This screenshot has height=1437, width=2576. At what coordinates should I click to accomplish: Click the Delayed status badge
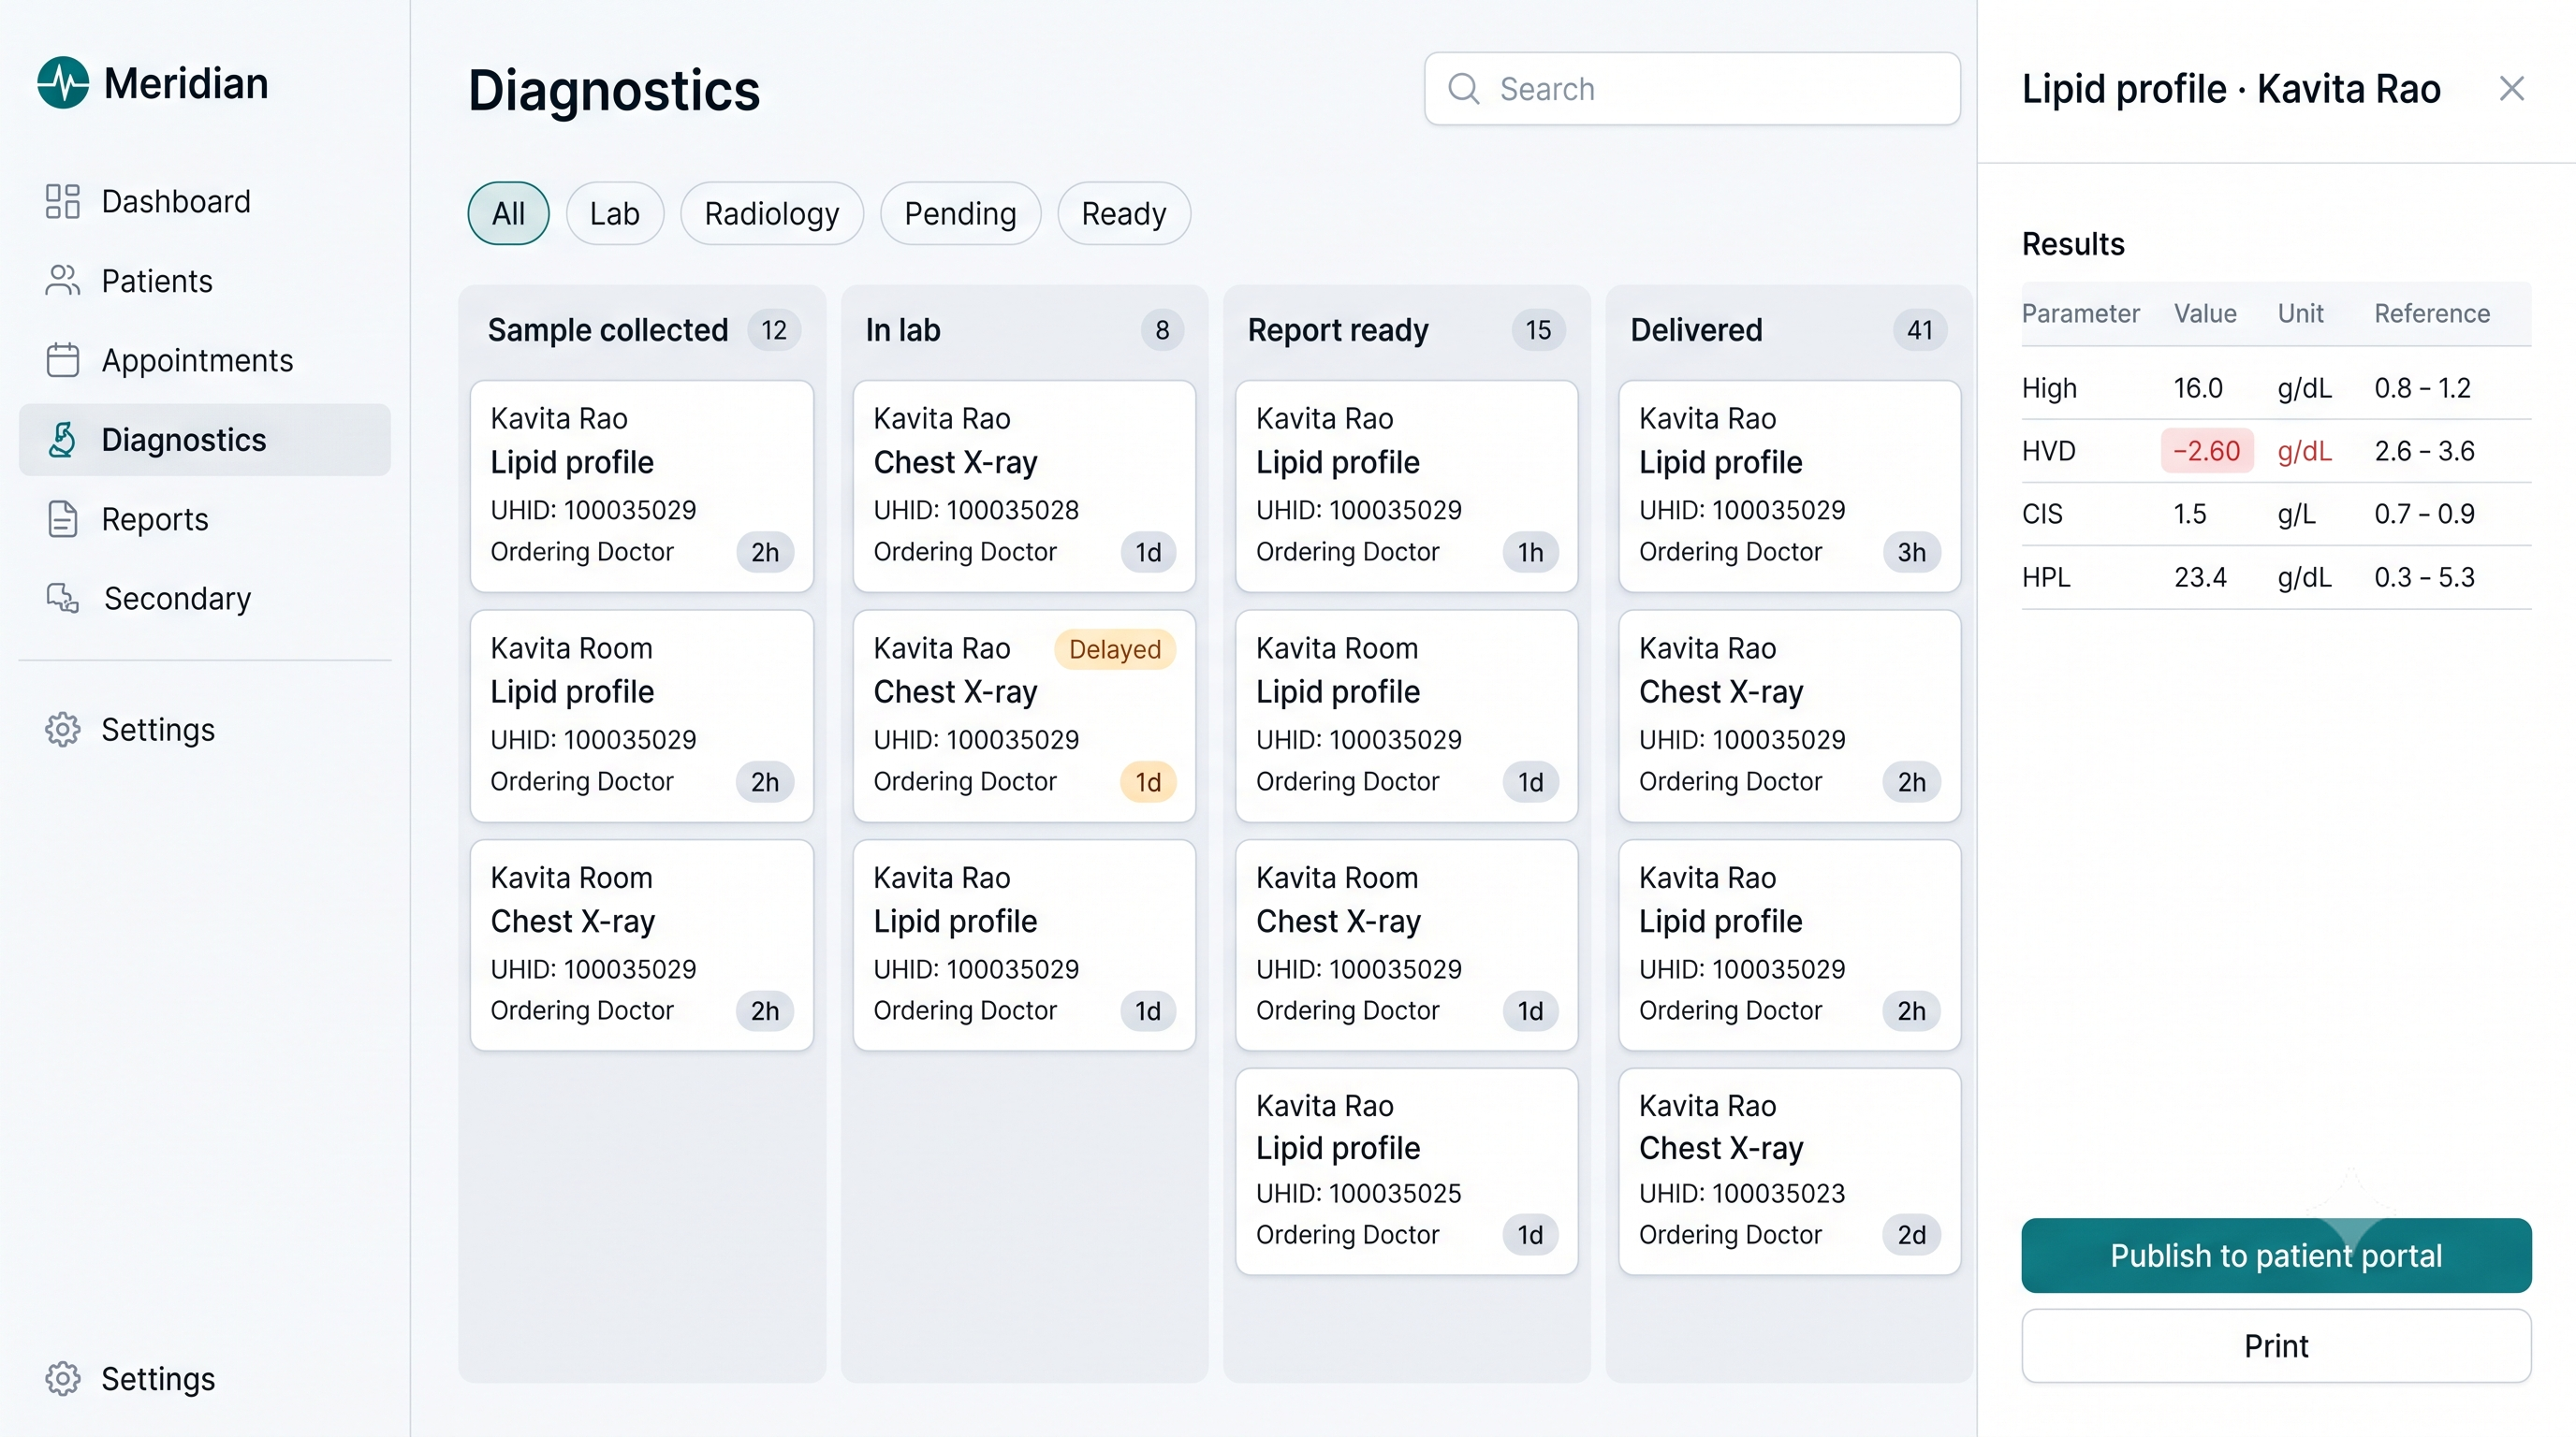pyautogui.click(x=1115, y=649)
